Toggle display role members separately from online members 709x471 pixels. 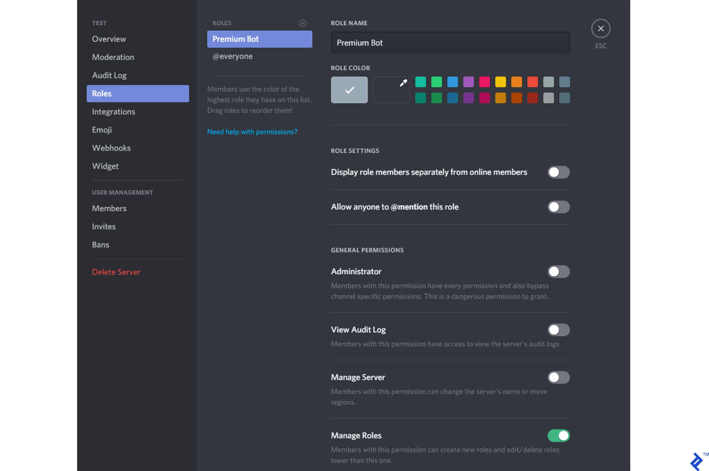pos(559,172)
